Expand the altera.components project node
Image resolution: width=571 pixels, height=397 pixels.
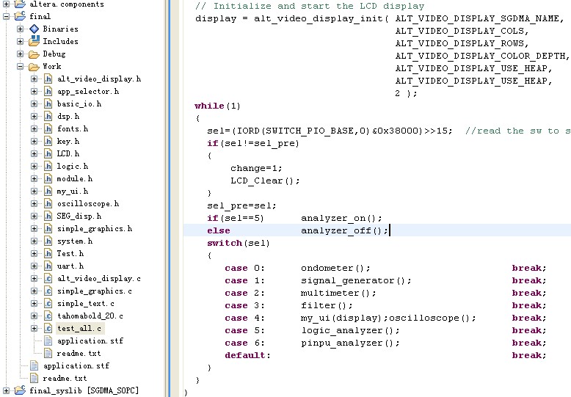click(x=6, y=4)
